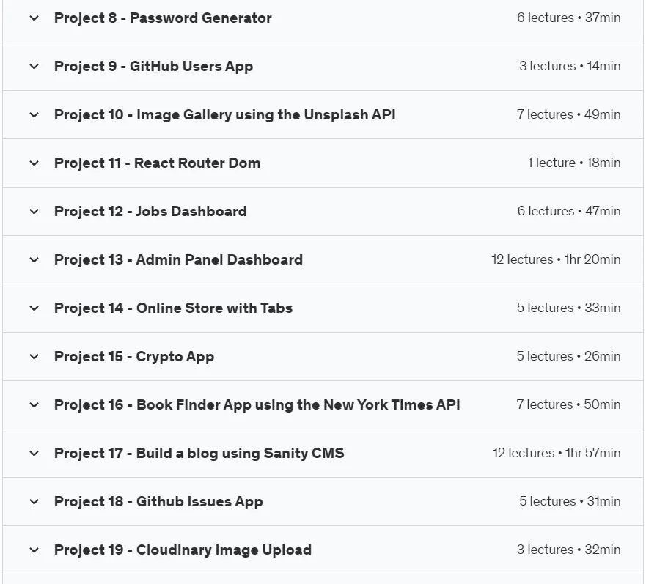This screenshot has height=584, width=646.
Task: Open the Project 10 Image Gallery section title
Action: tap(225, 115)
